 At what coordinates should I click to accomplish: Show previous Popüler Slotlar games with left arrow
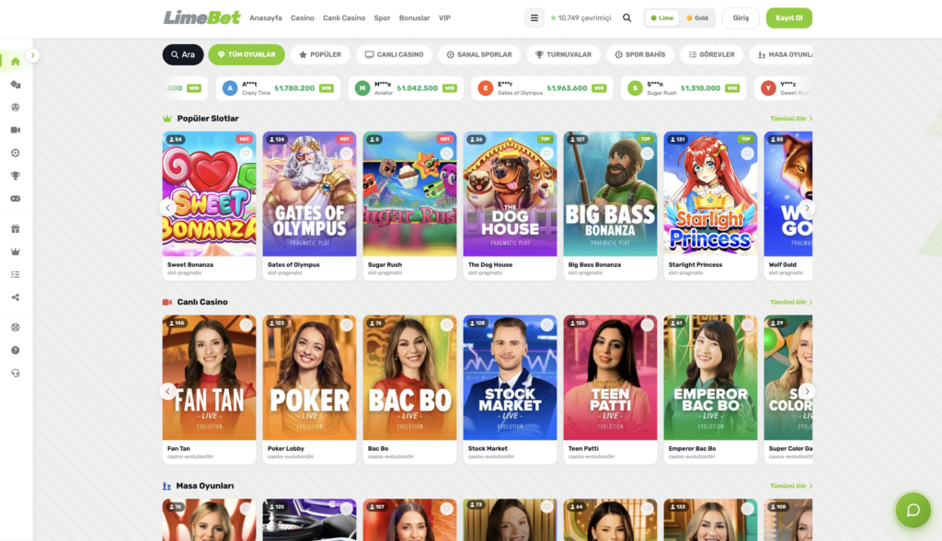167,208
